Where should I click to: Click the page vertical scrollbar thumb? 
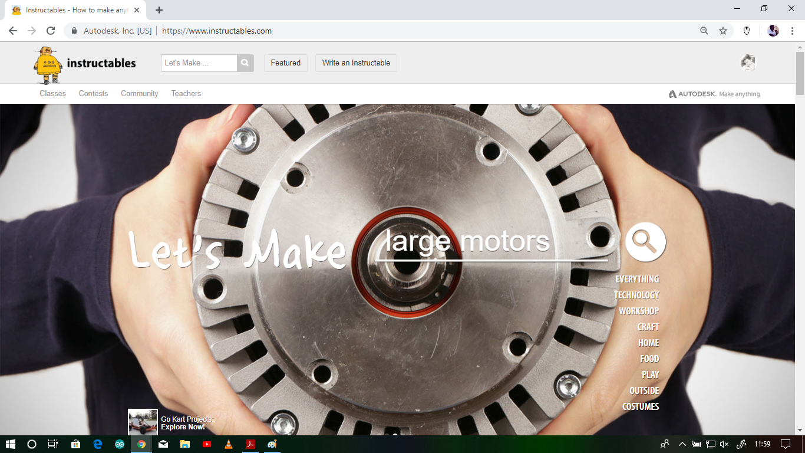click(x=800, y=73)
